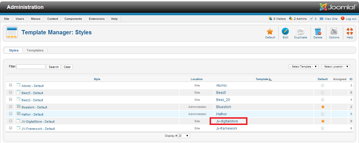The height and width of the screenshot is (143, 359).
Task: Click the Template Manager page icon
Action: coord(12,32)
